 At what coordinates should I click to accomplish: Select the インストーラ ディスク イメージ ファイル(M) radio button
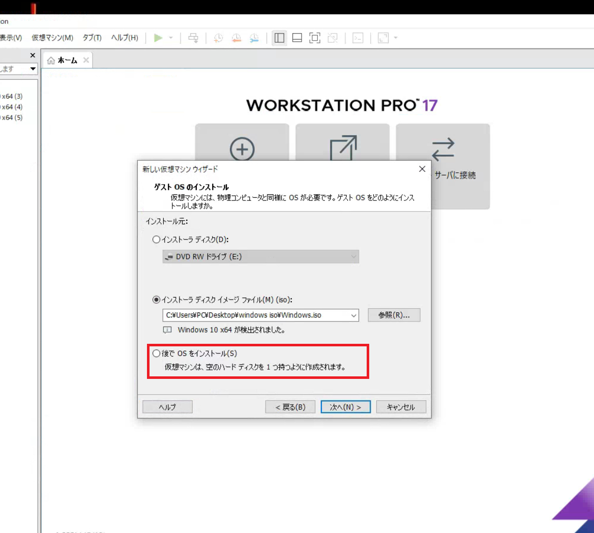[x=156, y=300]
